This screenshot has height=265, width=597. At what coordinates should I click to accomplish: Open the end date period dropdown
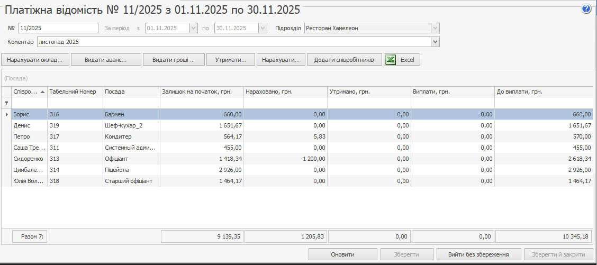tap(263, 28)
